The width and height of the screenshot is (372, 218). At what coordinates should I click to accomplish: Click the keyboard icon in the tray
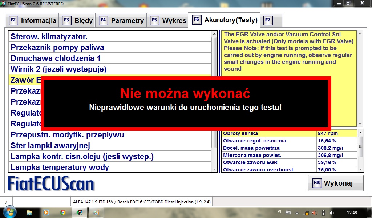pyautogui.click(x=288, y=213)
